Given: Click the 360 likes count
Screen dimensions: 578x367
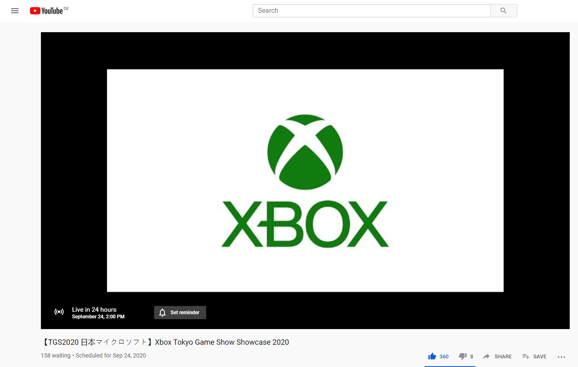Looking at the screenshot, I should (x=444, y=357).
